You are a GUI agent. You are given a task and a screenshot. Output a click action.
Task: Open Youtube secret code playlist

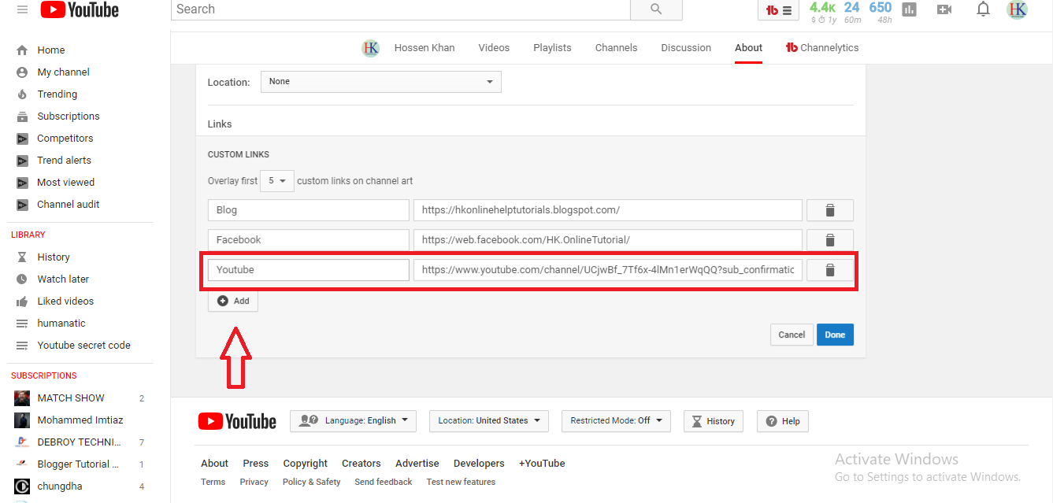pos(83,345)
